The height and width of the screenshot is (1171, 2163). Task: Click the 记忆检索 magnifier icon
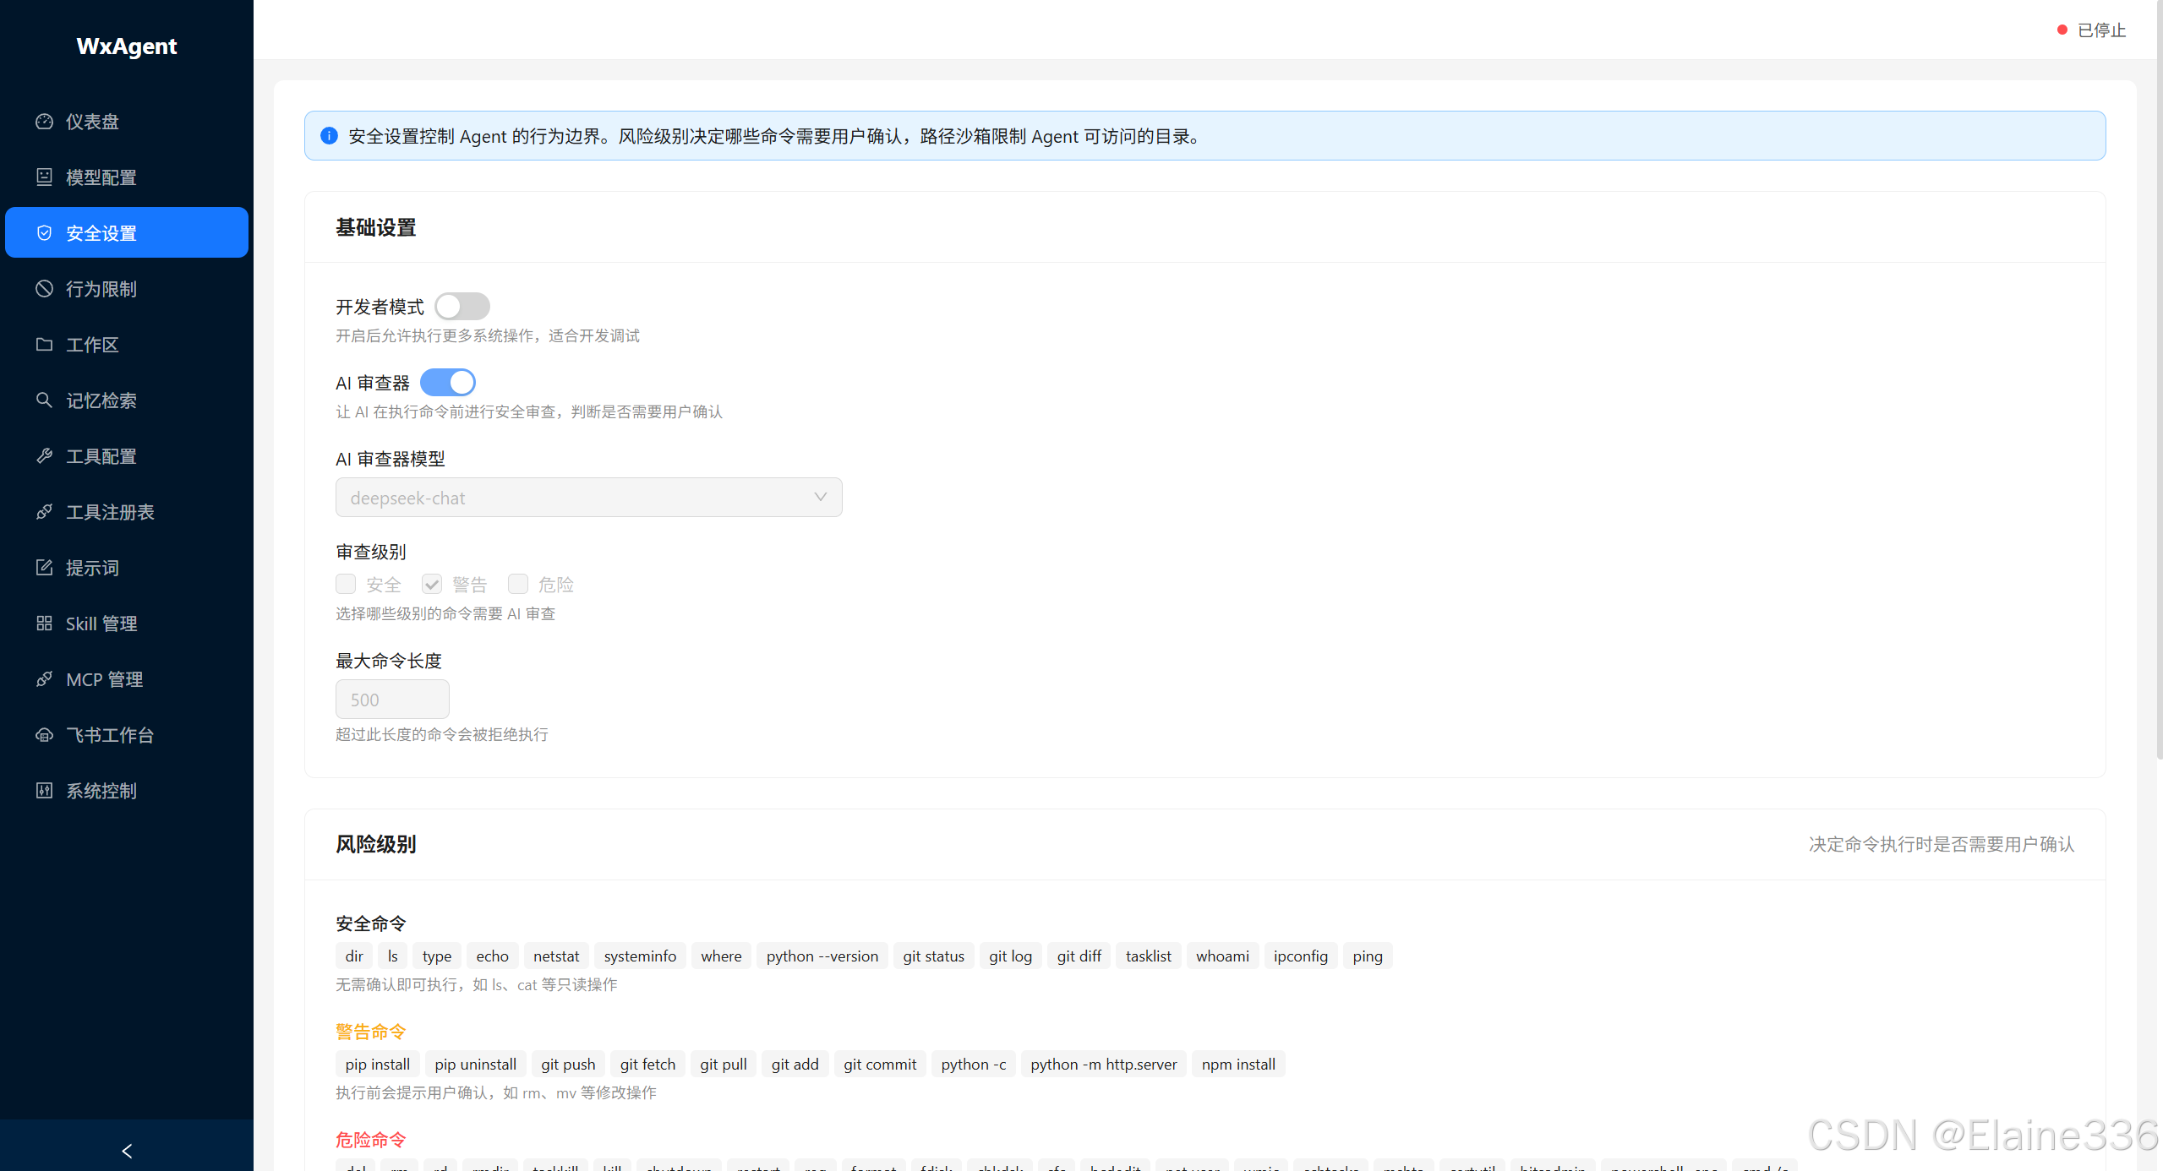click(45, 400)
